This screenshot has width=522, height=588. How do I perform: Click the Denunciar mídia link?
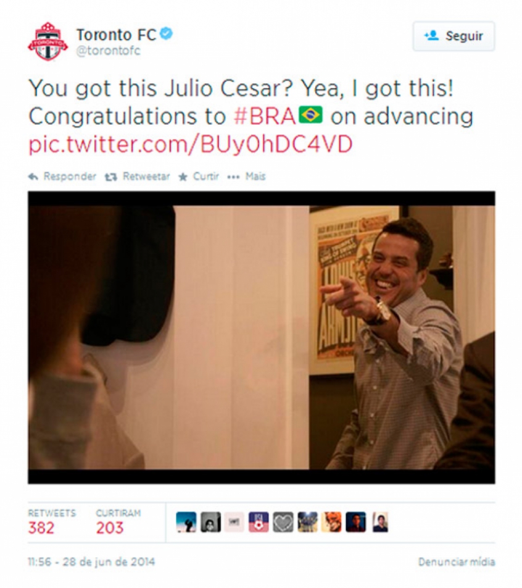(x=457, y=562)
